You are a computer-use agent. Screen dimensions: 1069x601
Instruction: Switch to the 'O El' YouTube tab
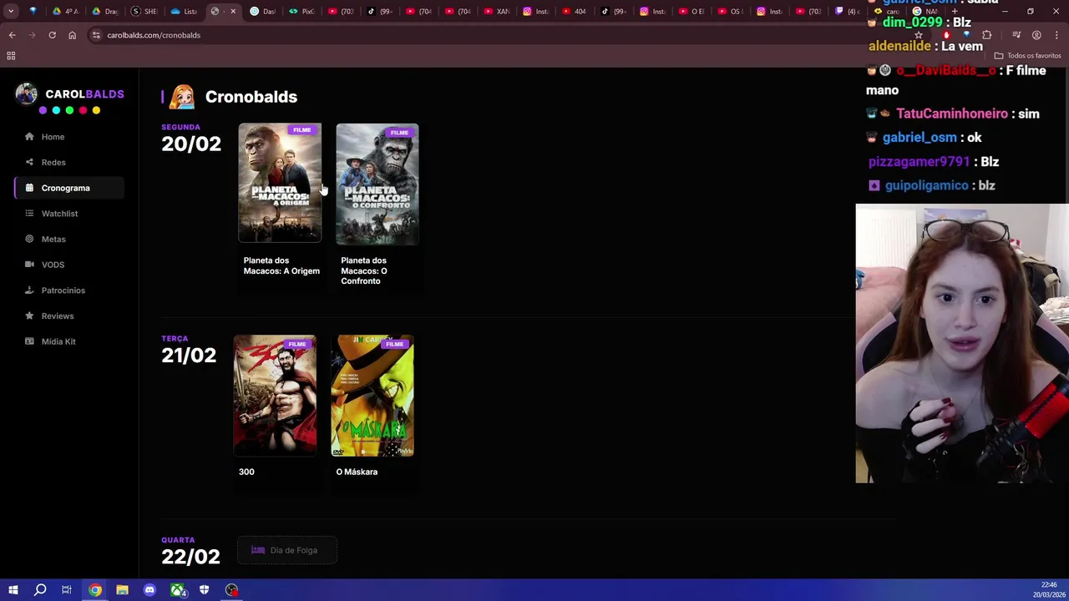pos(691,12)
